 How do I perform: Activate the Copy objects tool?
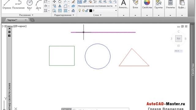[x=54, y=6]
